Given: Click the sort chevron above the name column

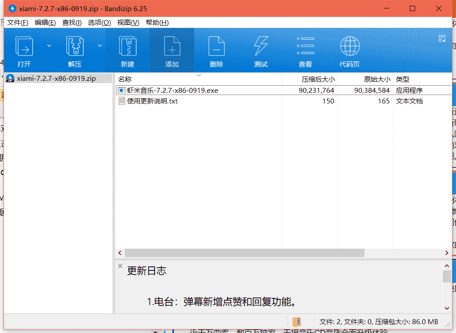Looking at the screenshot, I should click(x=199, y=75).
